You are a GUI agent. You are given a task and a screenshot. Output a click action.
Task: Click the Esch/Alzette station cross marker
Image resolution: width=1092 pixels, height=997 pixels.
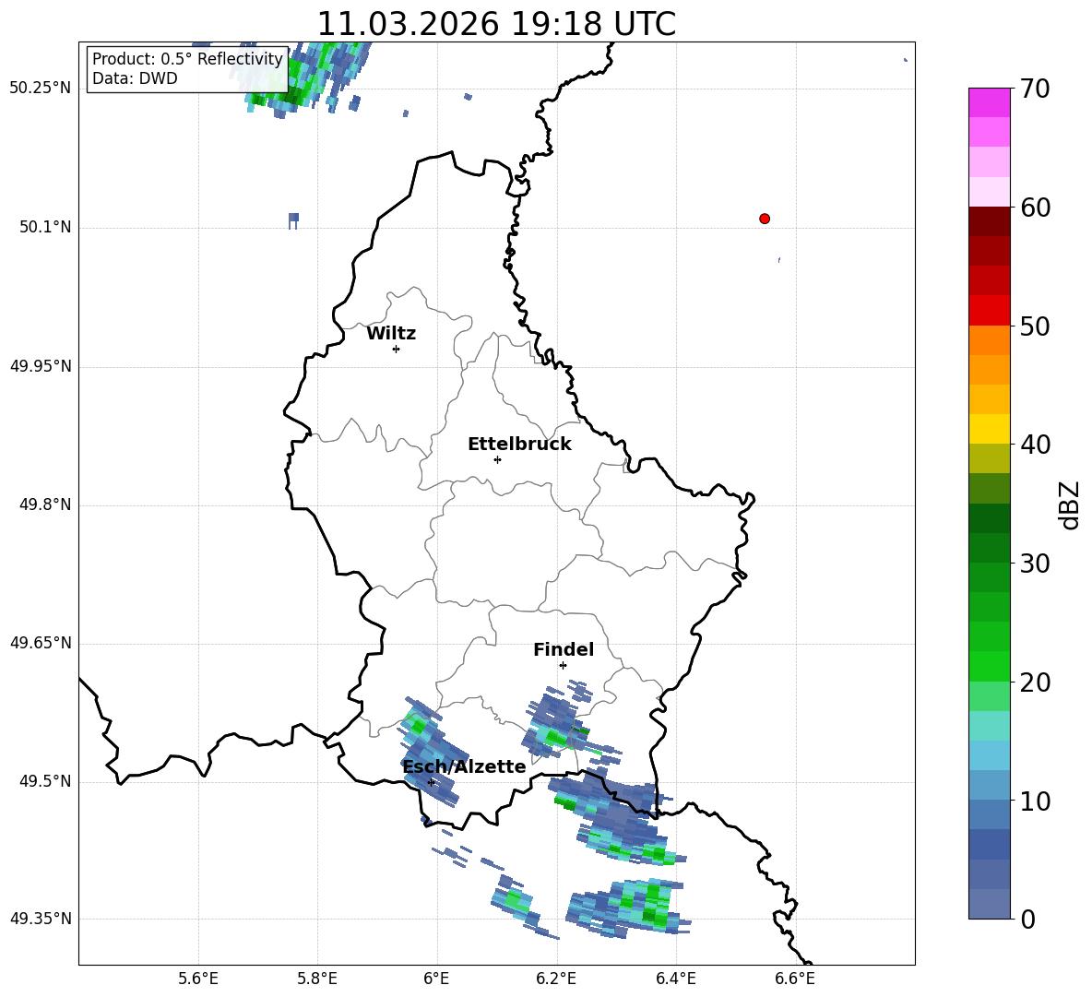coord(431,782)
